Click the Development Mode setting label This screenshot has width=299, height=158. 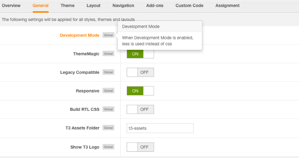click(x=80, y=35)
